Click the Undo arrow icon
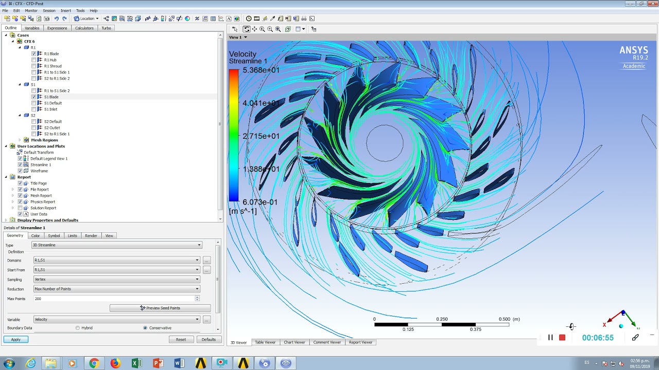The height and width of the screenshot is (370, 659). click(x=57, y=18)
